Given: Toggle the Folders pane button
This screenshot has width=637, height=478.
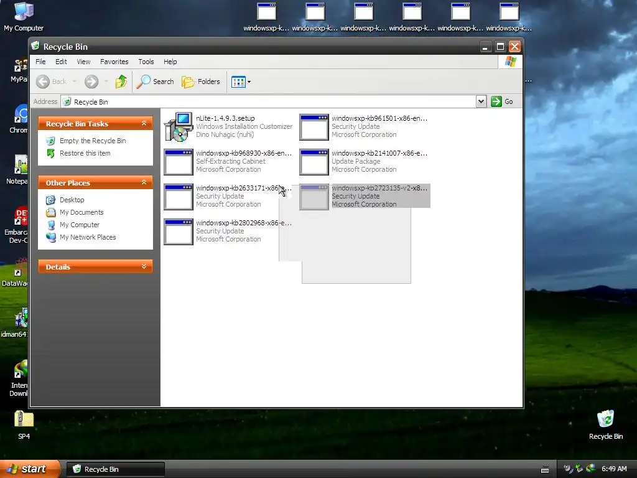Looking at the screenshot, I should [201, 82].
